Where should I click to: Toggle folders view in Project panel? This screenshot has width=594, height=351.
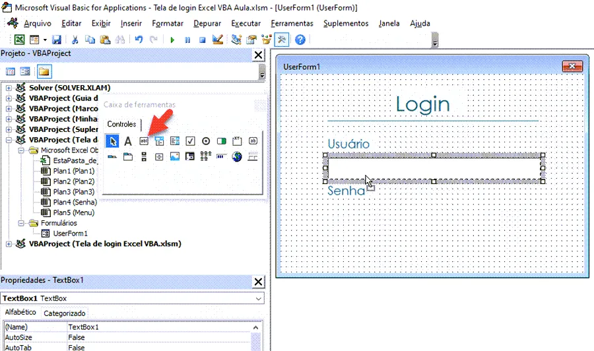[44, 71]
